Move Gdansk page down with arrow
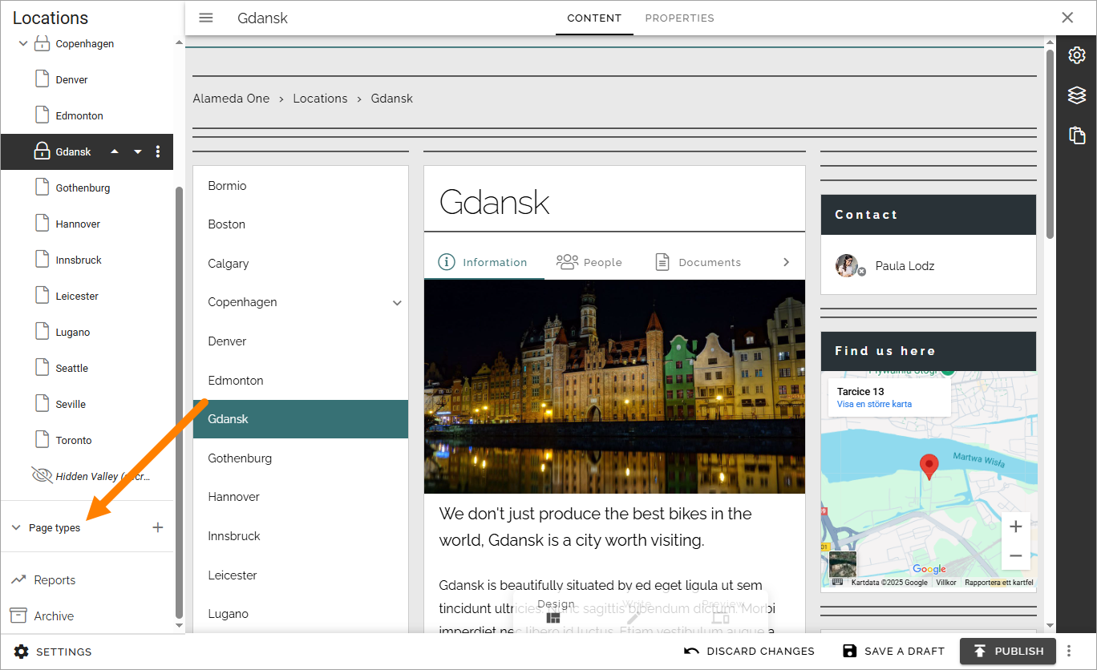This screenshot has height=670, width=1097. coord(138,151)
